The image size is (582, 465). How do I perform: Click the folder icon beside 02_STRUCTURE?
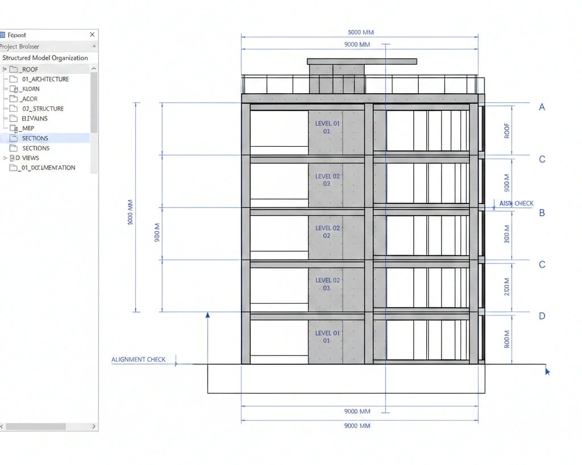14,109
